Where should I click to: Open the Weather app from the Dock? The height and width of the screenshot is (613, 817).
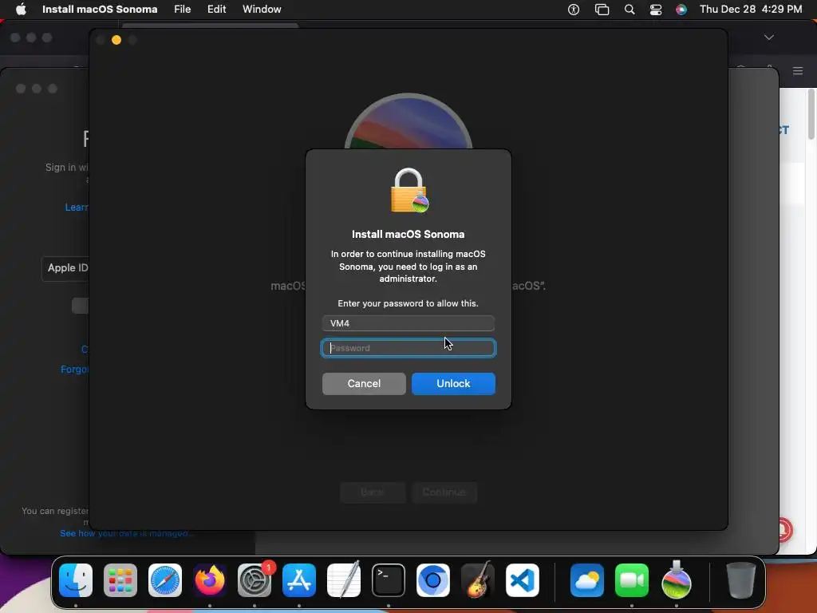click(587, 579)
